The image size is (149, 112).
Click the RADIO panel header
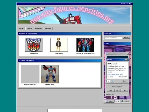click(x=117, y=43)
